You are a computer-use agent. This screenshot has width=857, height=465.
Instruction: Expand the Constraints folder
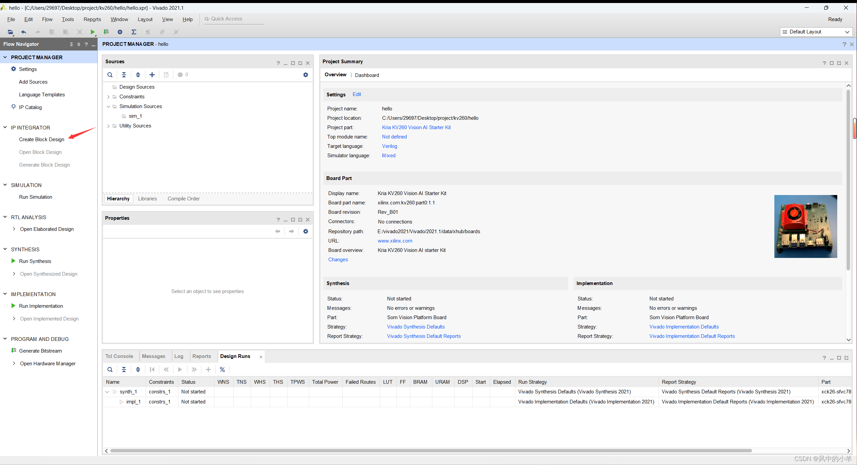[x=108, y=97]
